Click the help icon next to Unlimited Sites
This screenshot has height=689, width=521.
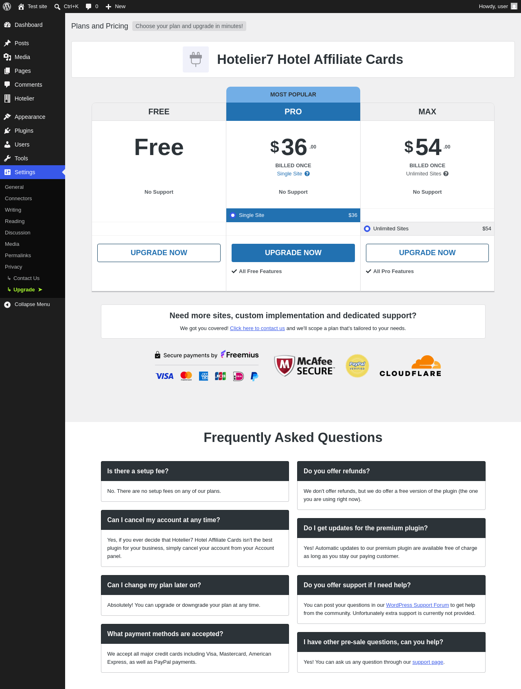(446, 174)
